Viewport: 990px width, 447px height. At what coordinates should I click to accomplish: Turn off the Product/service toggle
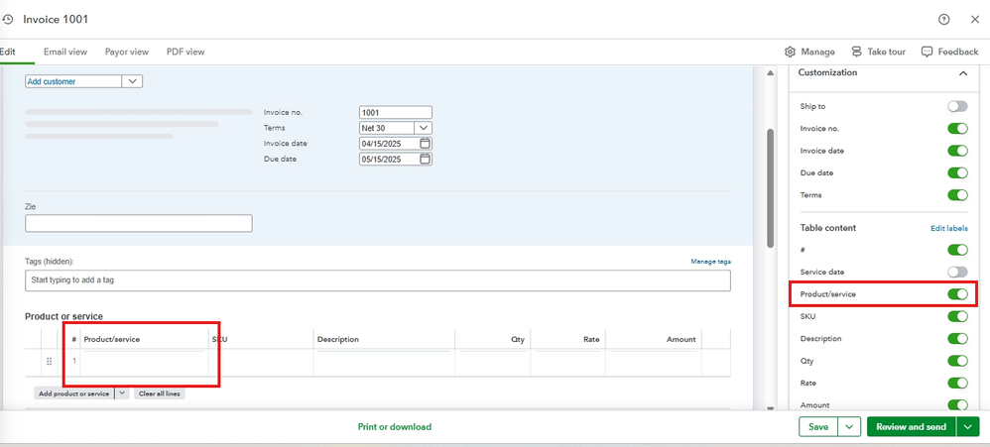957,293
